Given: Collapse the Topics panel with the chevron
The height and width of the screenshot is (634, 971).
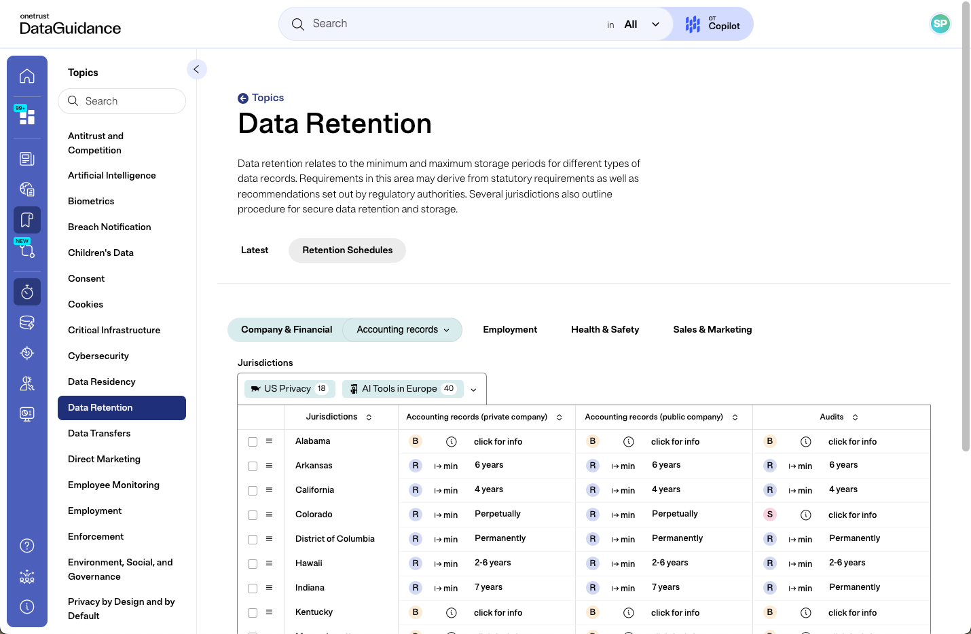Looking at the screenshot, I should 196,69.
